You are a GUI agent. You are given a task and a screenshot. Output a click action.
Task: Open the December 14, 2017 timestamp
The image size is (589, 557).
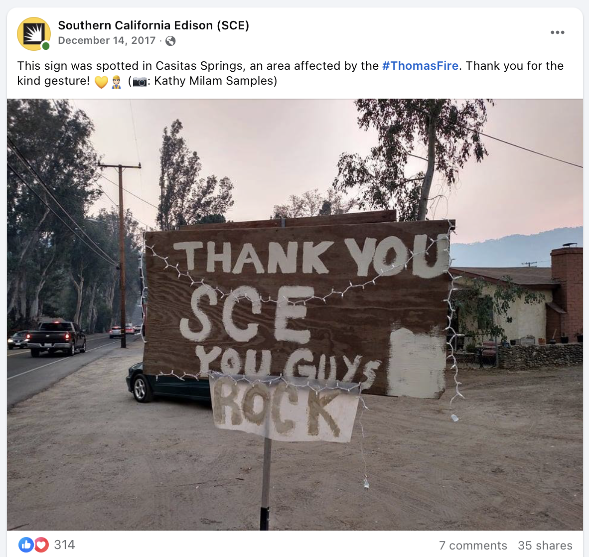point(107,40)
